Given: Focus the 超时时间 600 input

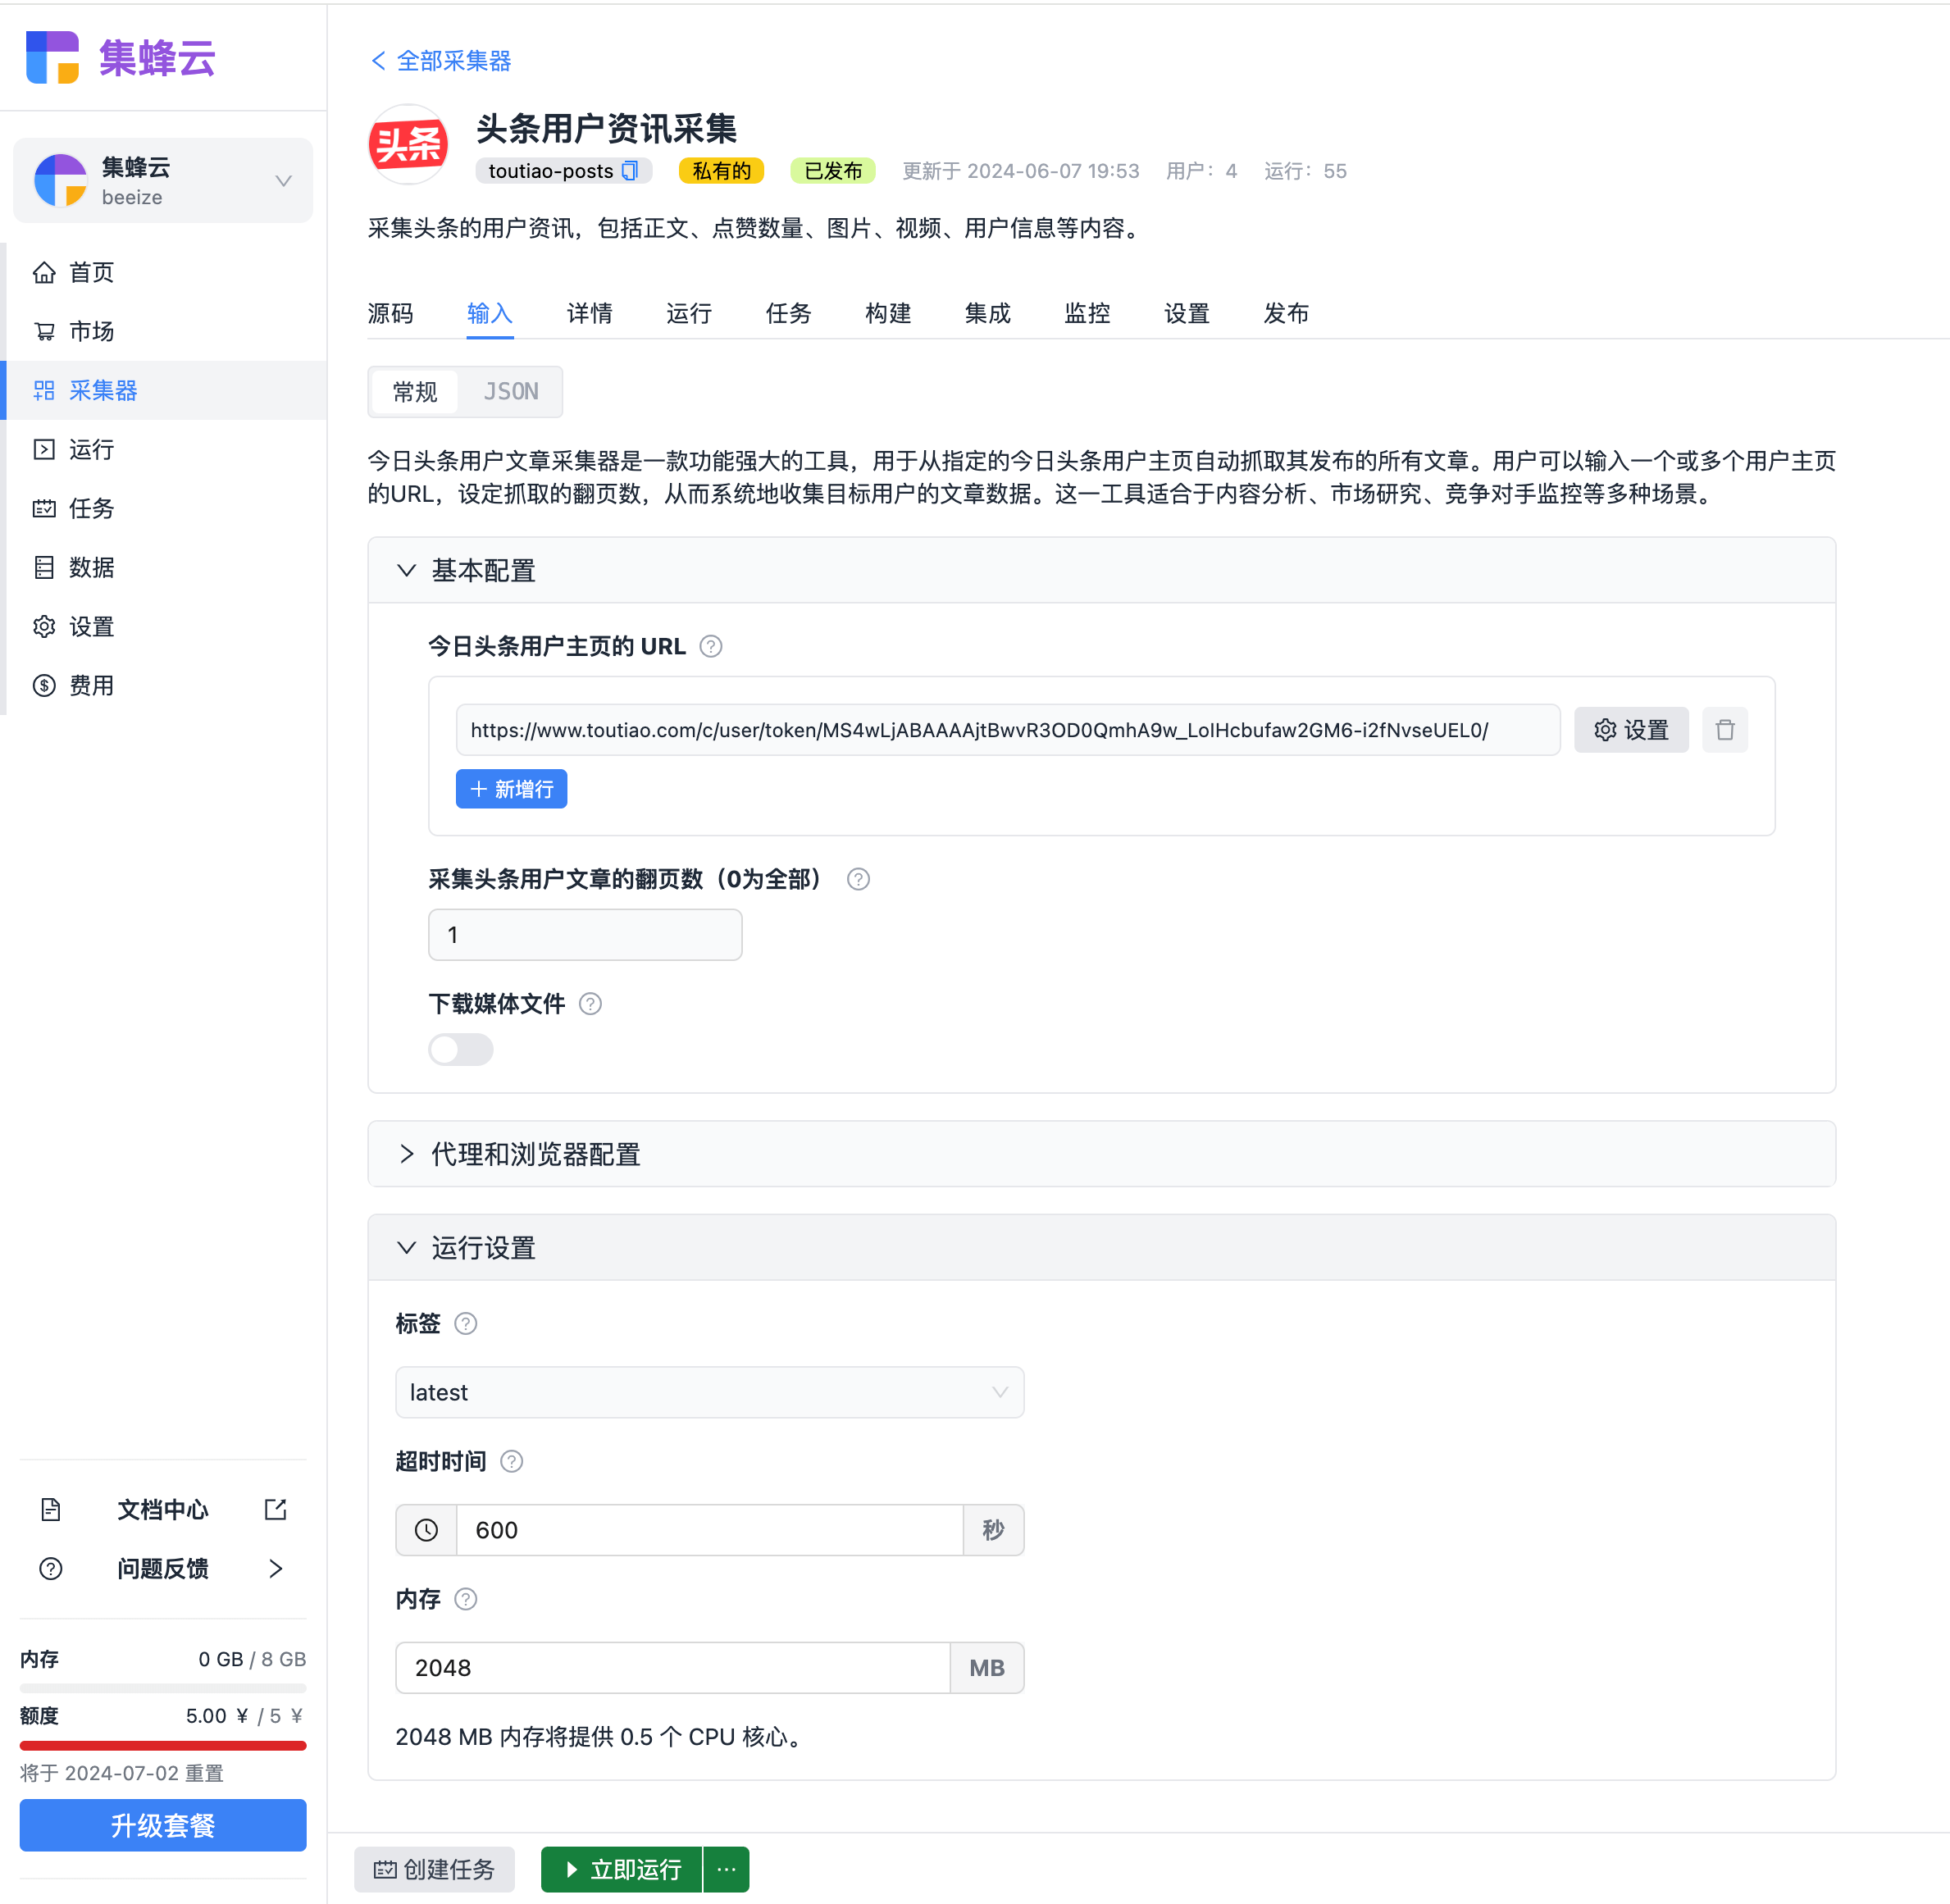Looking at the screenshot, I should (710, 1530).
